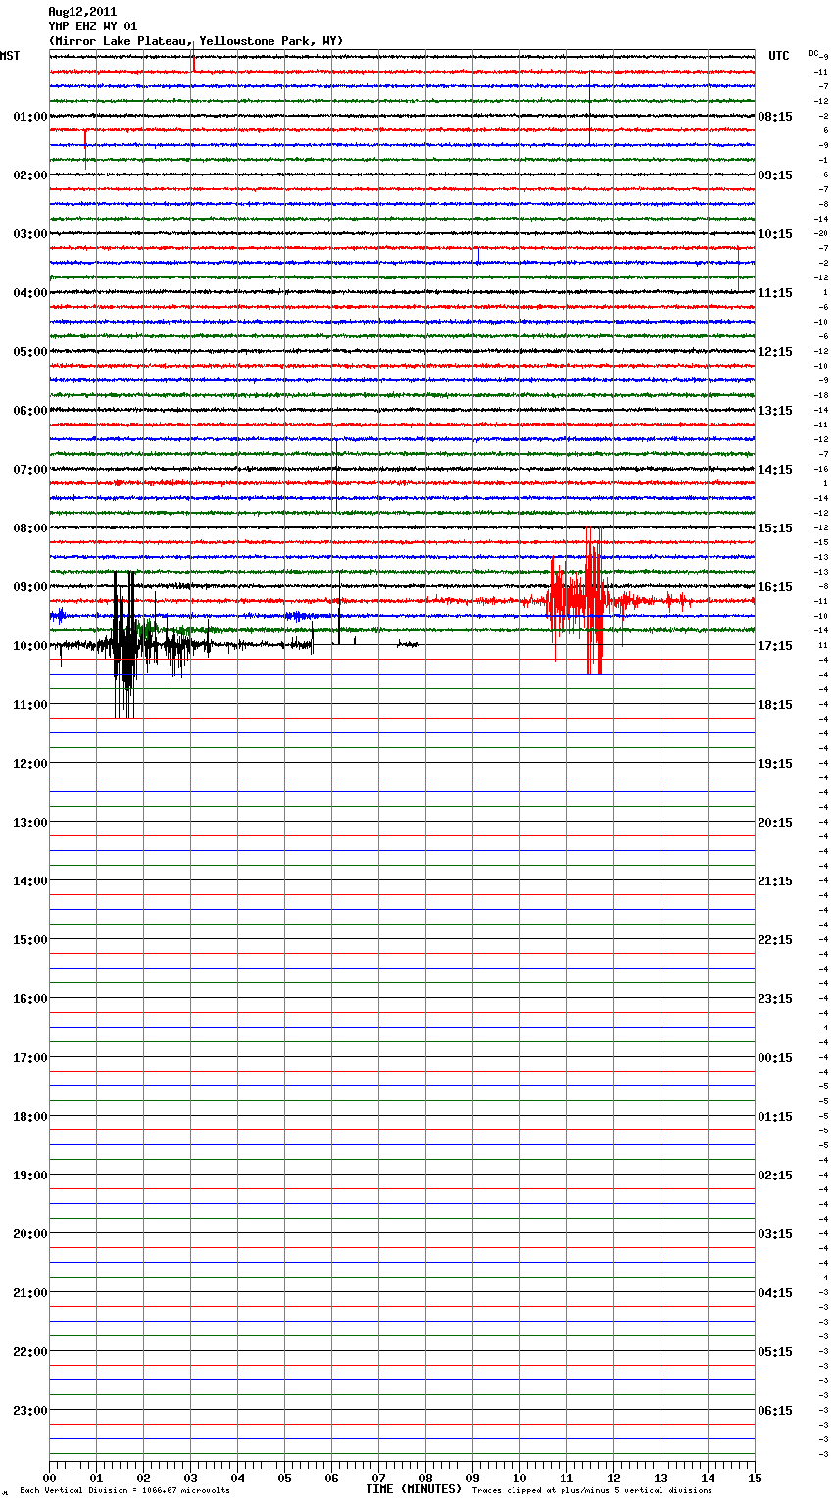Screen dimensions: 833x1504
Task: Select the station code YMP EHZ WY 01
Action: 93,26
